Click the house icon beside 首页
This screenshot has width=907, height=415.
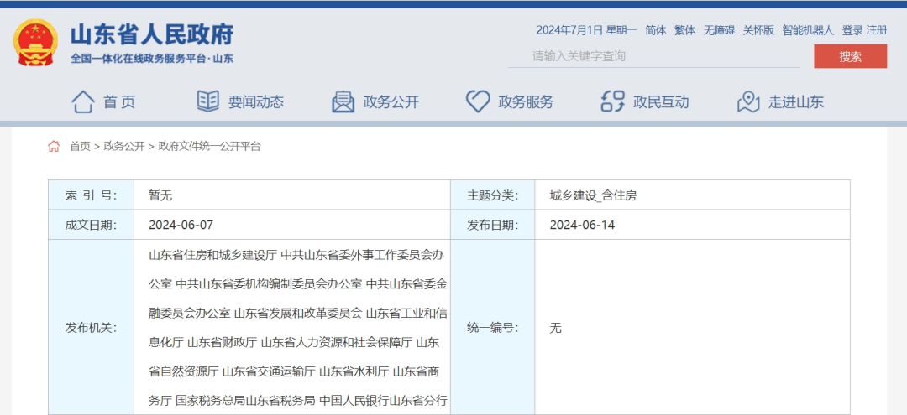[82, 101]
